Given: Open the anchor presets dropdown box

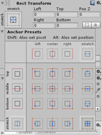Looking at the screenshot, I should (x=13, y=20).
